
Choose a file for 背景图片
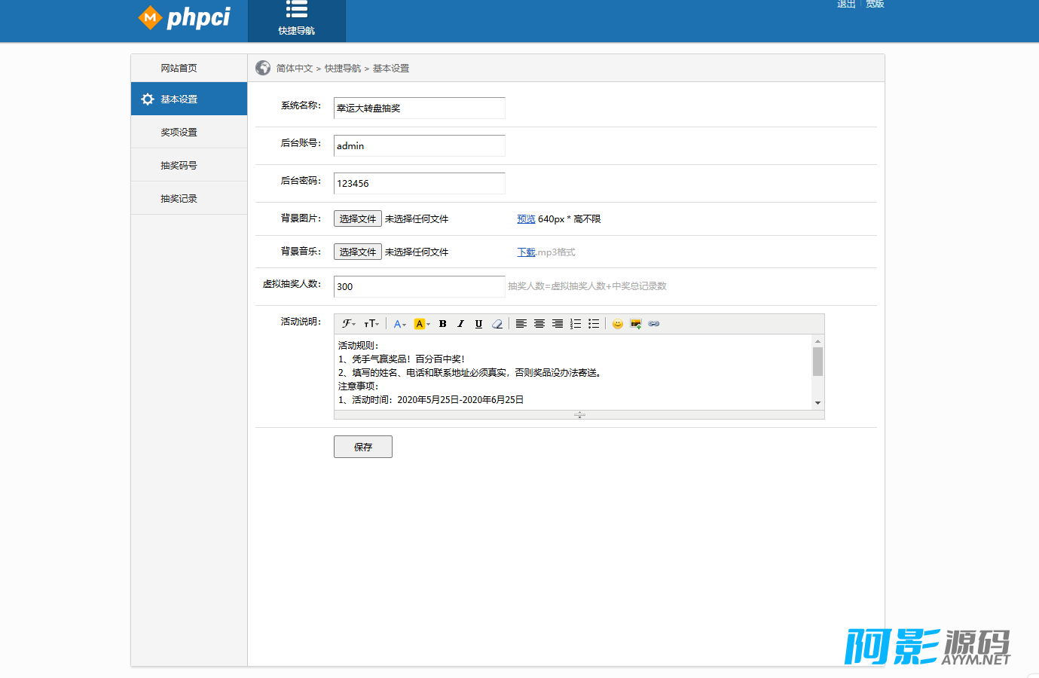click(357, 218)
